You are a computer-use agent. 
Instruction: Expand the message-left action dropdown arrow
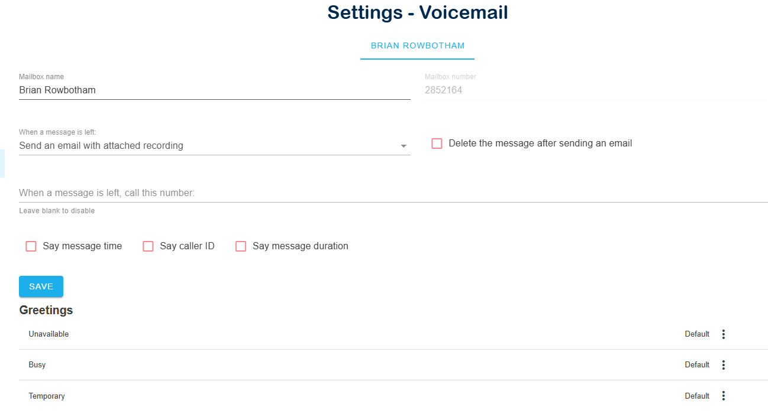pos(404,146)
